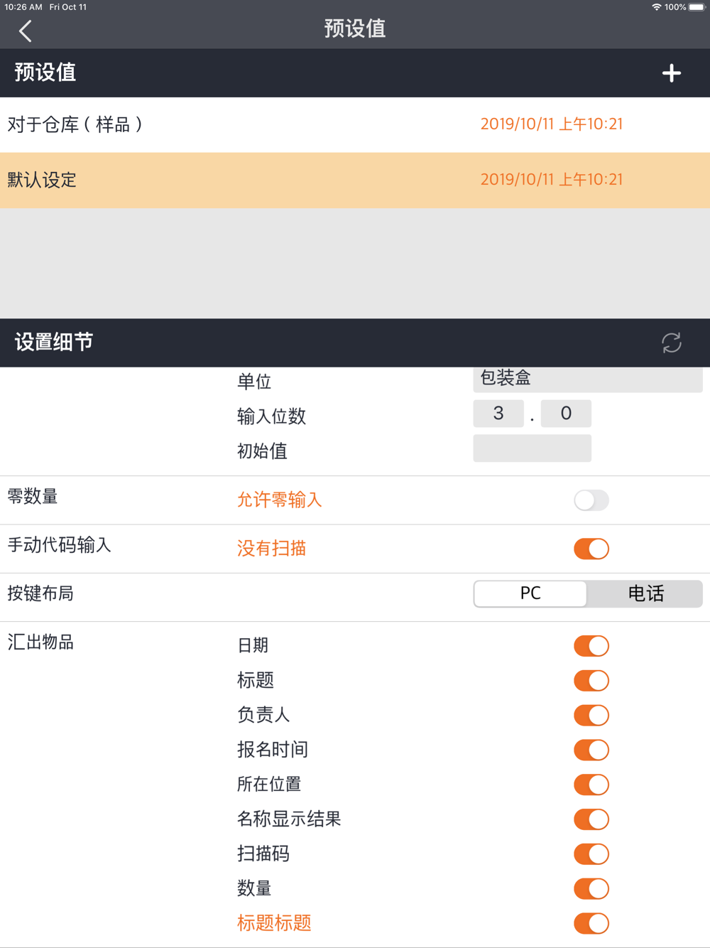Image resolution: width=710 pixels, height=948 pixels.
Task: Select the decimal digits box showing 0
Action: pos(566,414)
